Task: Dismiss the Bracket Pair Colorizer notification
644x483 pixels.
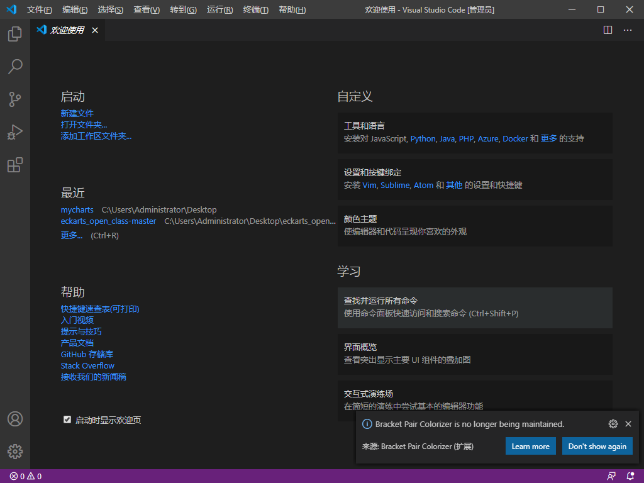Action: click(628, 424)
